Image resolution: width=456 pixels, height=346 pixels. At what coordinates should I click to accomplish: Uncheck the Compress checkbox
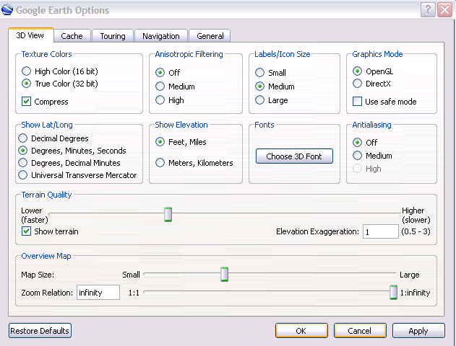tap(27, 102)
